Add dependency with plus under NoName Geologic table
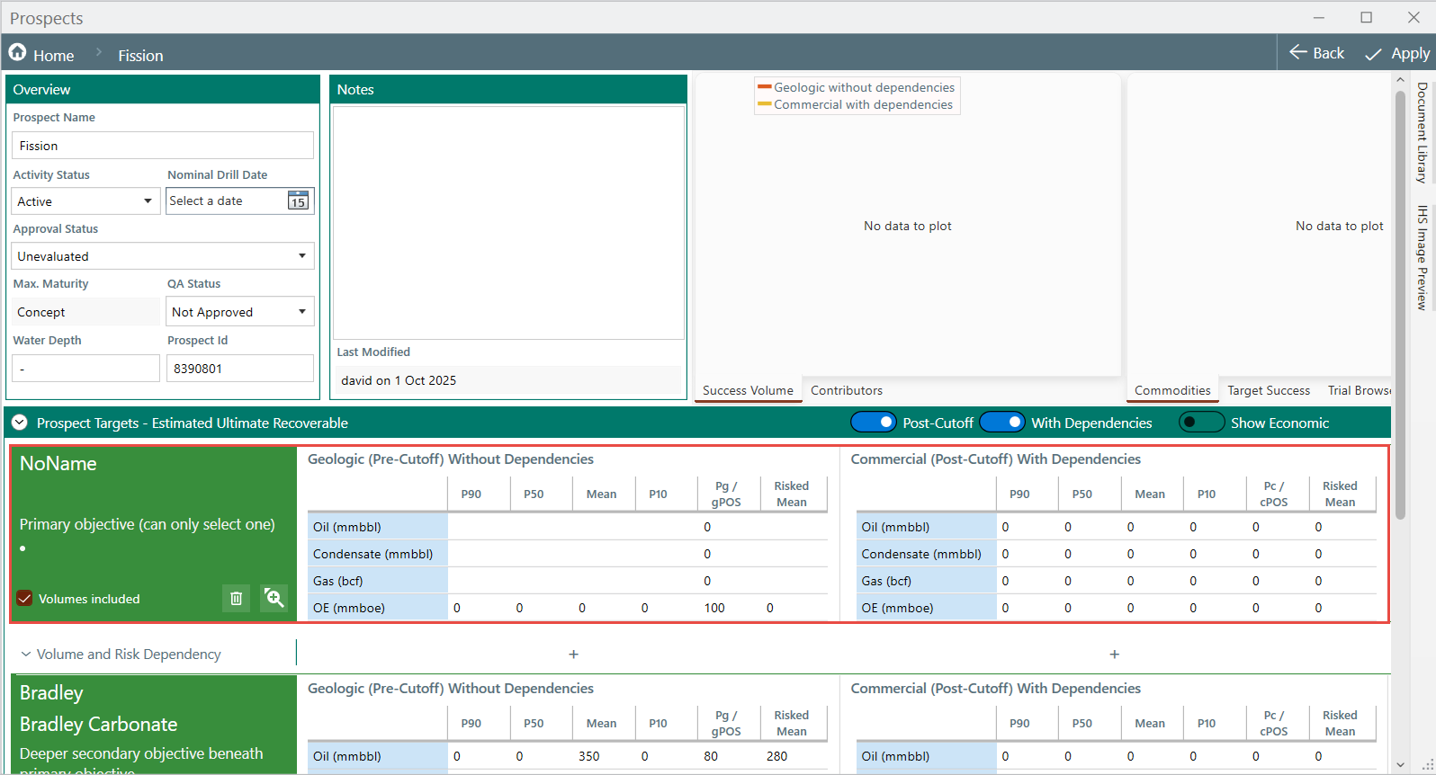 pyautogui.click(x=573, y=655)
